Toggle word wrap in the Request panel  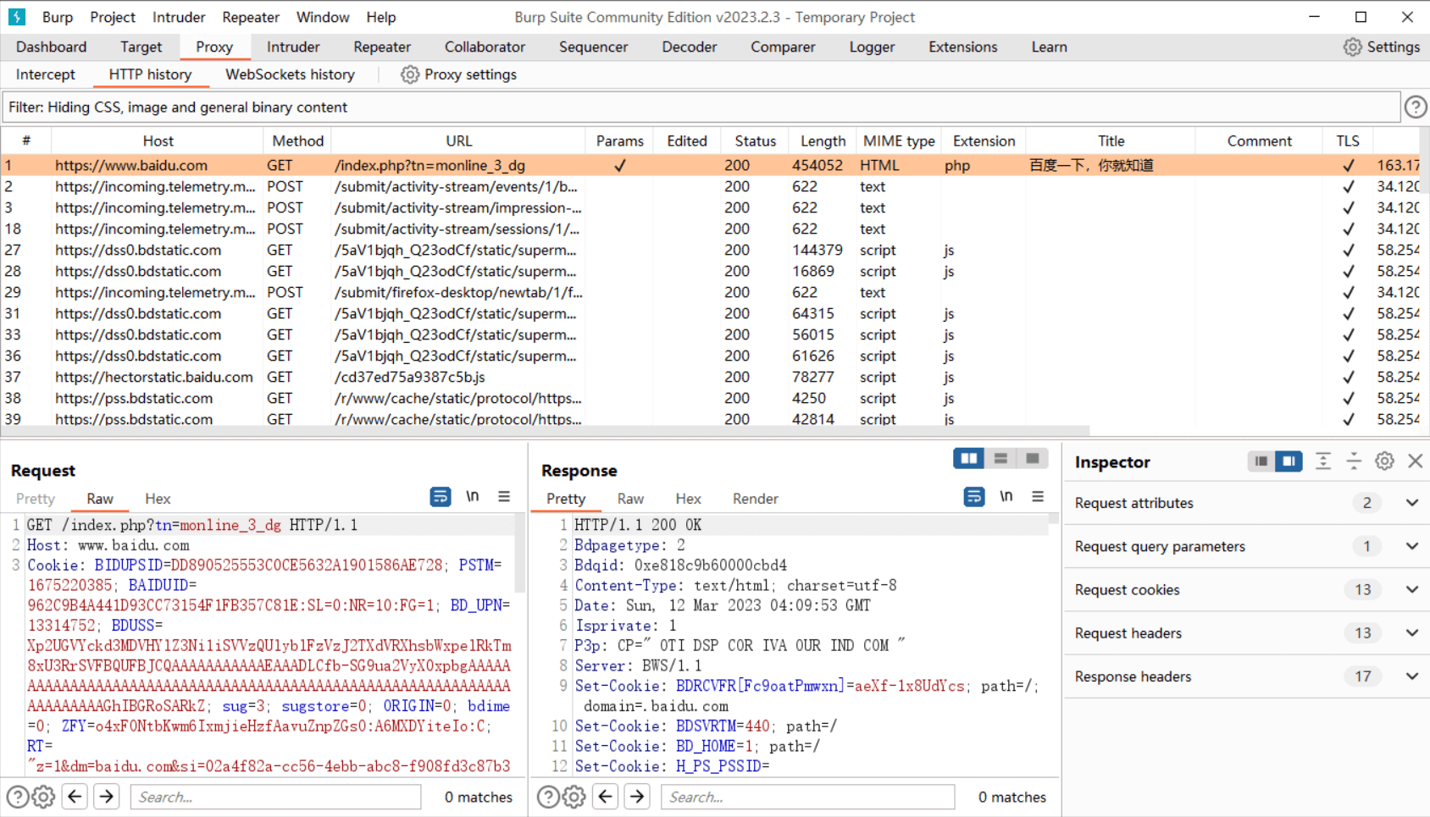click(x=440, y=497)
